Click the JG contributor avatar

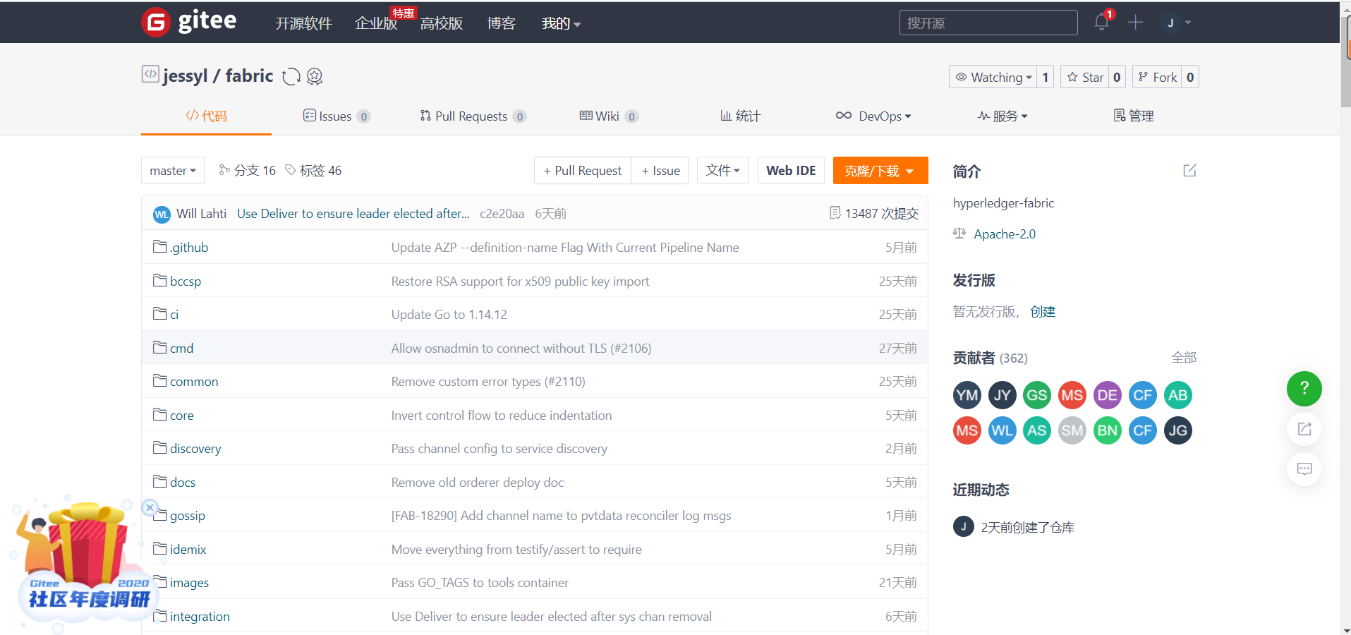pyautogui.click(x=1178, y=430)
